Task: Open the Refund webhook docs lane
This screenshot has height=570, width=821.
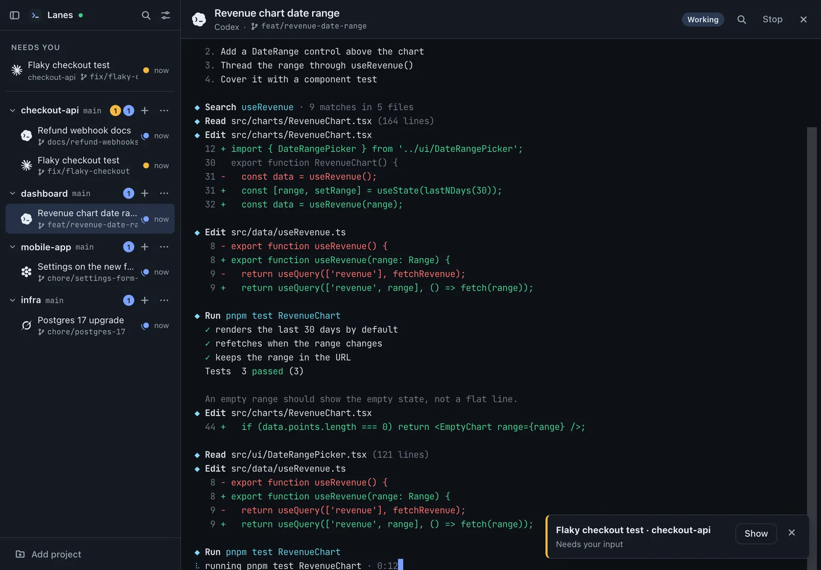Action: pyautogui.click(x=90, y=136)
